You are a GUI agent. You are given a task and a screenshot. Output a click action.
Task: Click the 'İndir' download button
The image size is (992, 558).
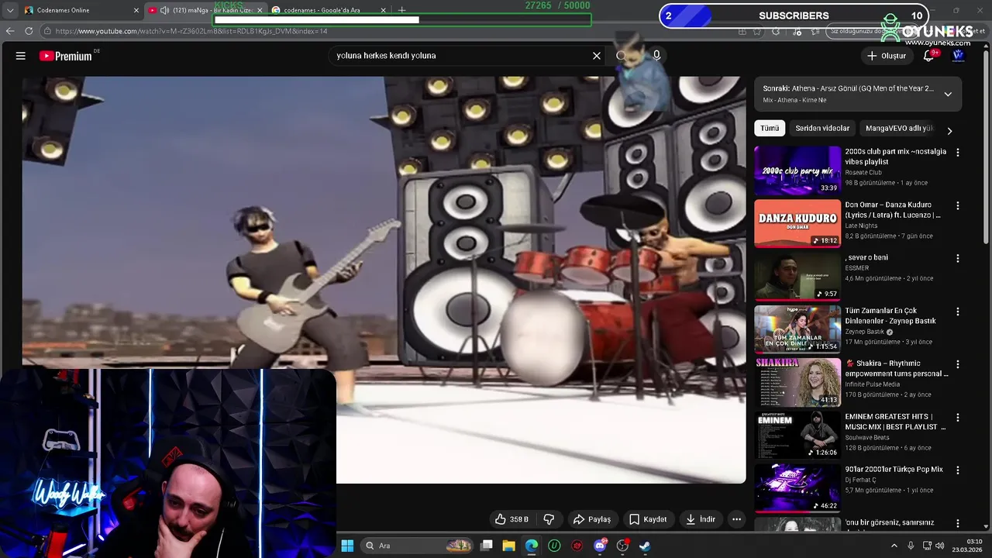(701, 519)
